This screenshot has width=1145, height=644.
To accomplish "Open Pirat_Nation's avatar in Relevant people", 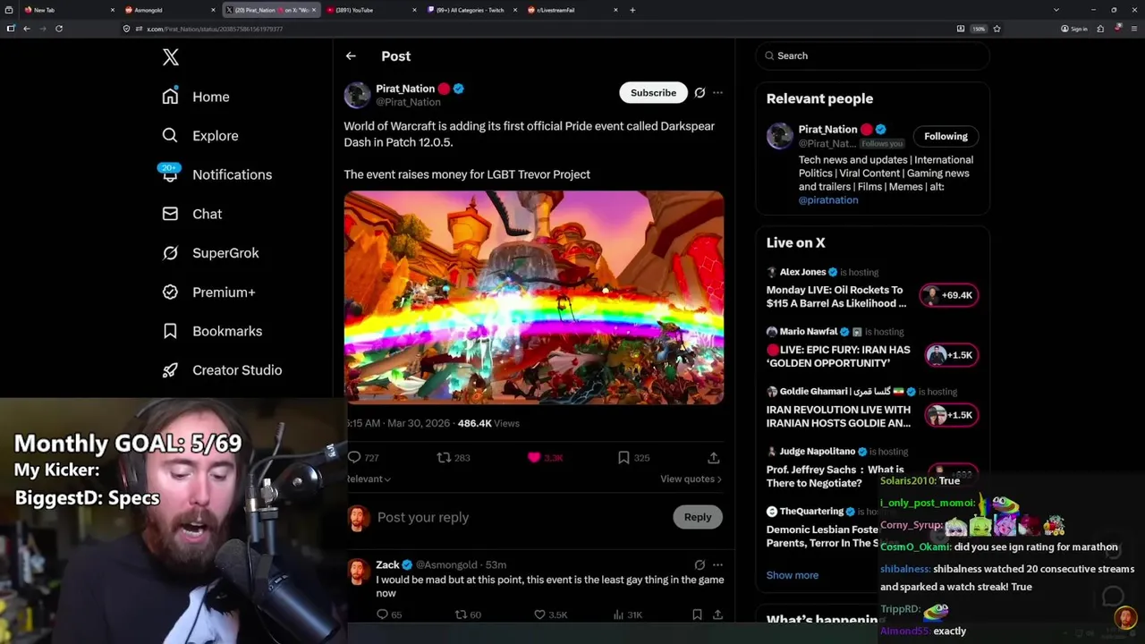I will (779, 136).
